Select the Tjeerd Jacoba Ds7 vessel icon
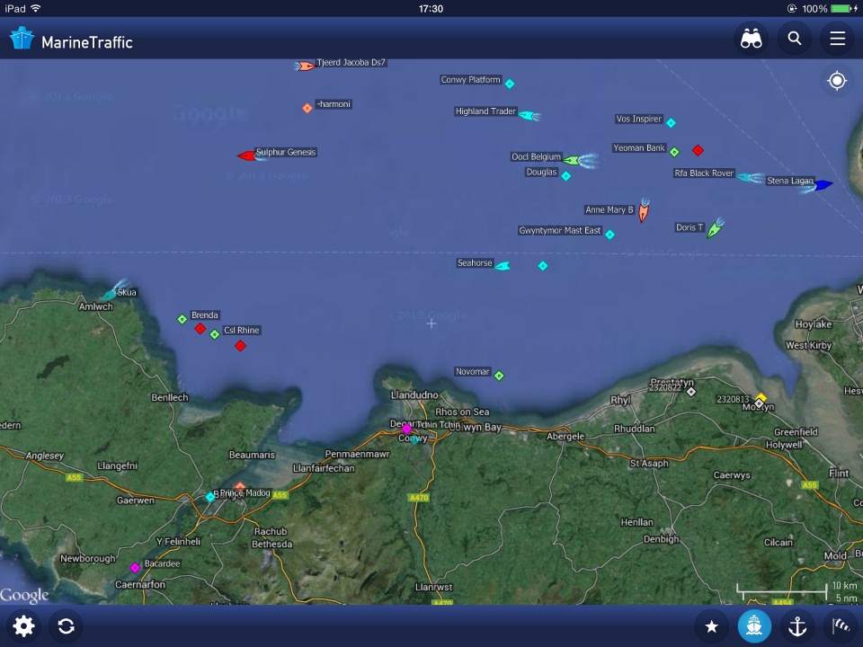Image resolution: width=863 pixels, height=647 pixels. pos(306,66)
